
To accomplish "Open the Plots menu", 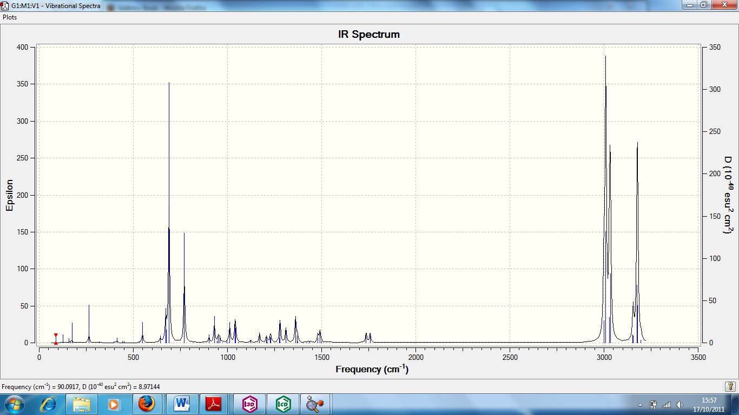I will pos(10,17).
